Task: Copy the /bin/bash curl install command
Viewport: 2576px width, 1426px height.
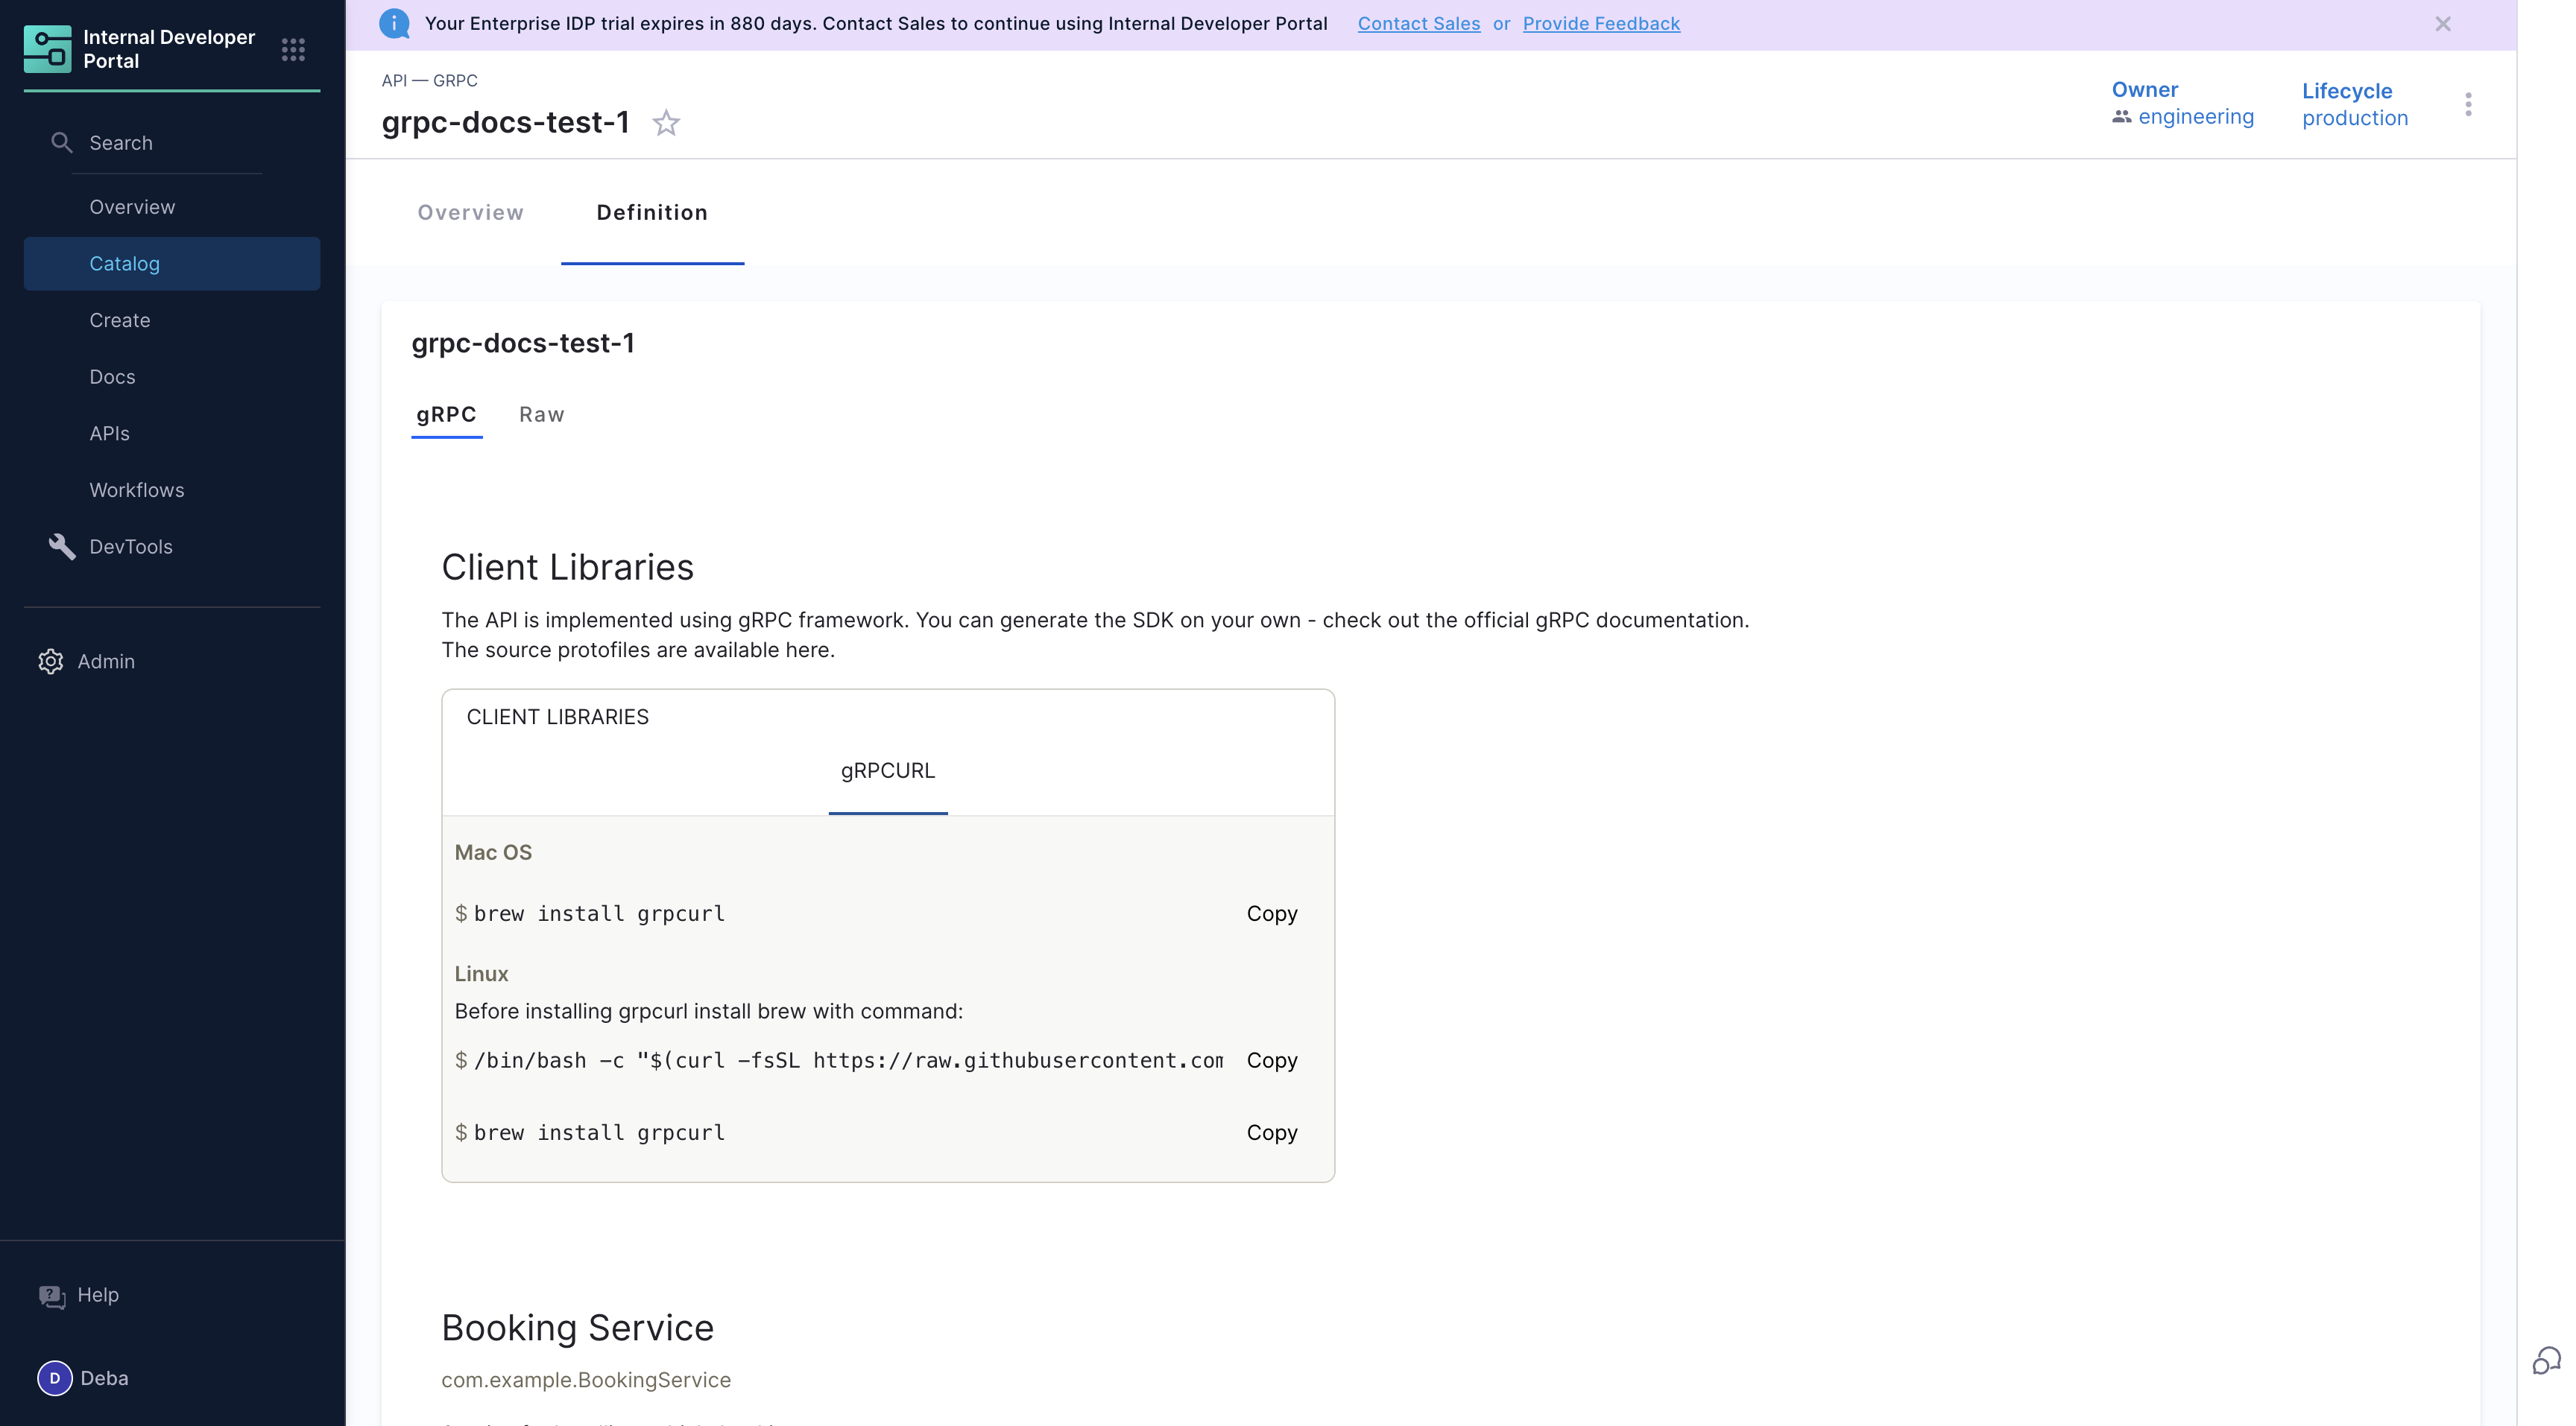Action: click(x=1271, y=1060)
